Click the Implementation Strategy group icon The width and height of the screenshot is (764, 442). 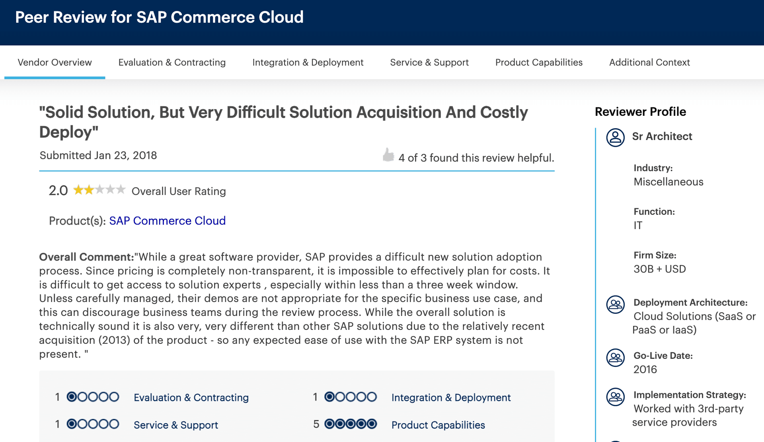coord(615,397)
